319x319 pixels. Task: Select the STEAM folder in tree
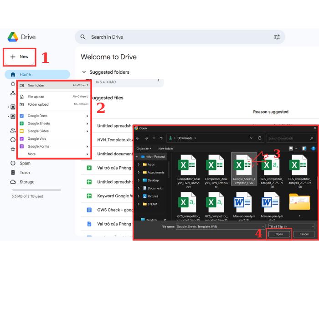[150, 204]
